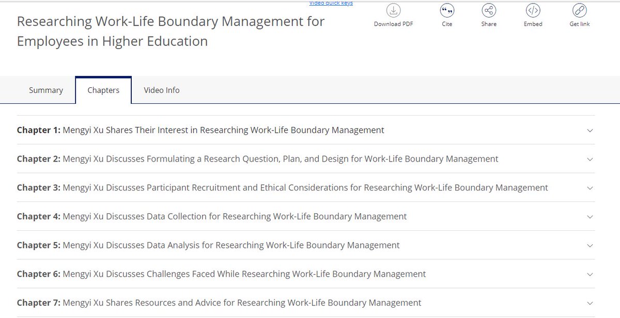This screenshot has height=318, width=620.
Task: Open Chapter 7 on Resources and Advice
Action: point(306,304)
